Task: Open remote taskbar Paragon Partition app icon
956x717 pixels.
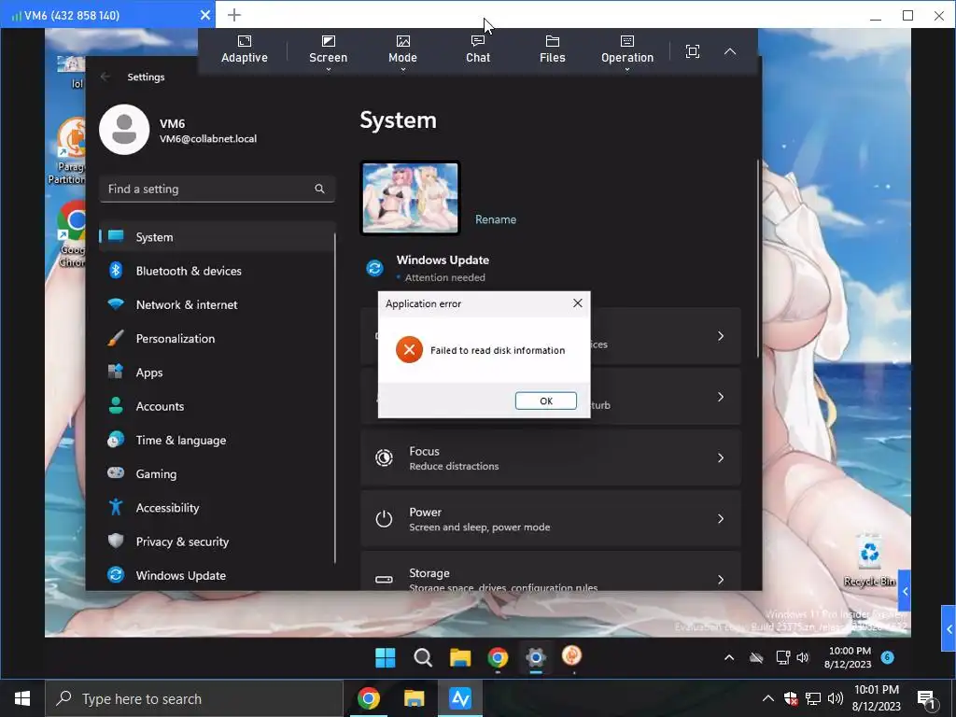Action: (x=572, y=656)
